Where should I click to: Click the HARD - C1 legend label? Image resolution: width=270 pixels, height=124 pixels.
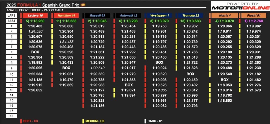[155, 121]
